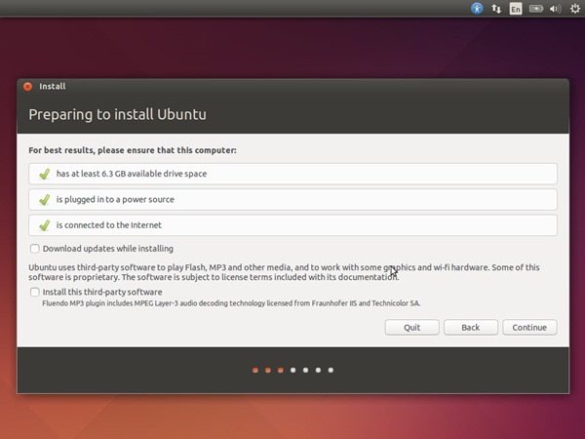
Task: Click the green checkmark beside drive space
Action: (45, 174)
